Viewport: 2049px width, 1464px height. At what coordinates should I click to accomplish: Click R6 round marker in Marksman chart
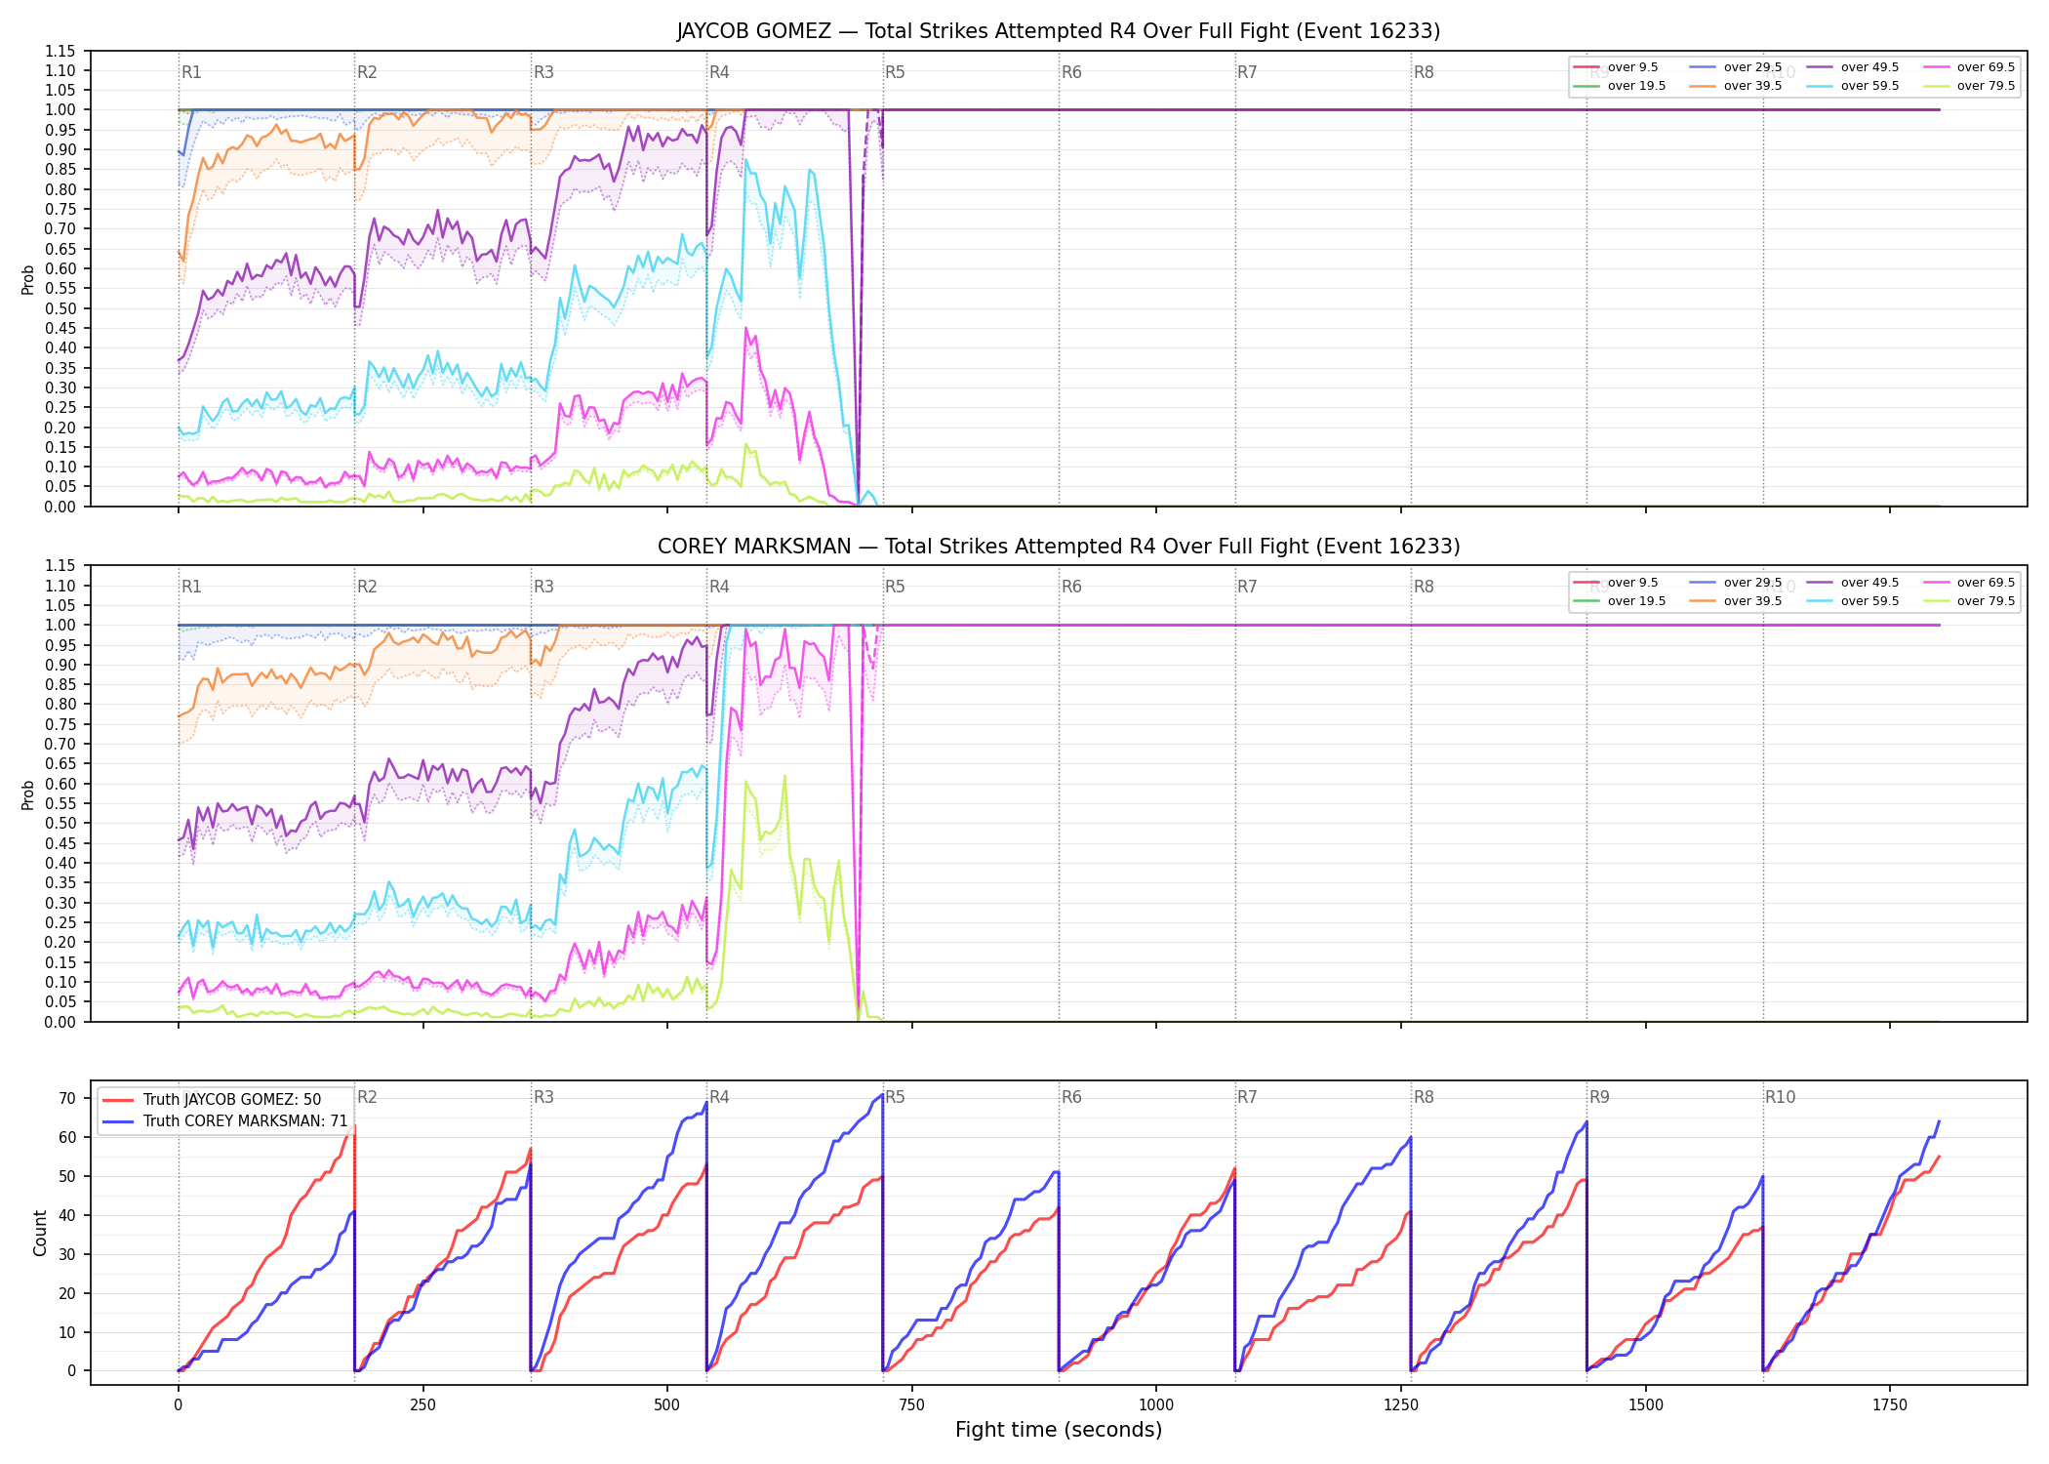coord(1071,587)
